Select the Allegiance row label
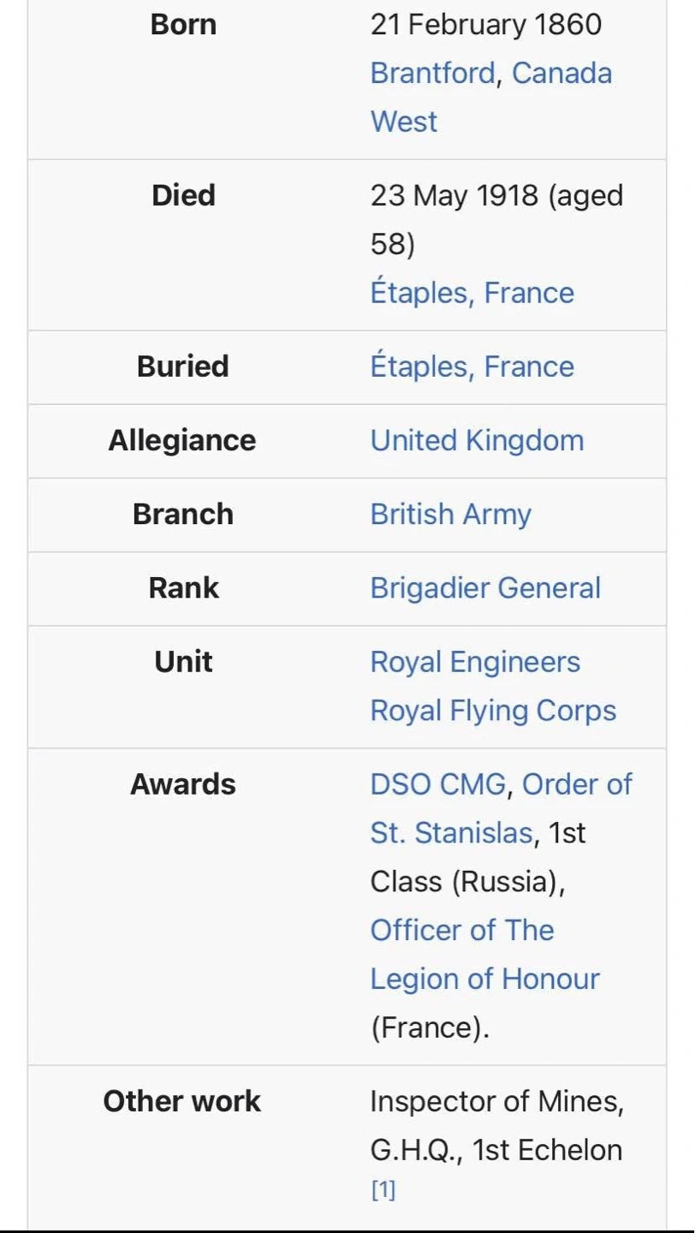 (182, 440)
